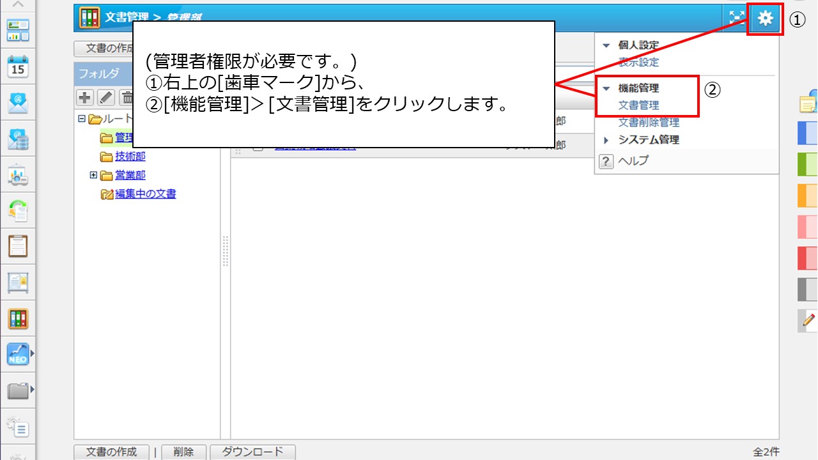Viewport: 818px width, 460px height.
Task: Open the folder cabinet icon submenu arrow
Action: point(32,389)
